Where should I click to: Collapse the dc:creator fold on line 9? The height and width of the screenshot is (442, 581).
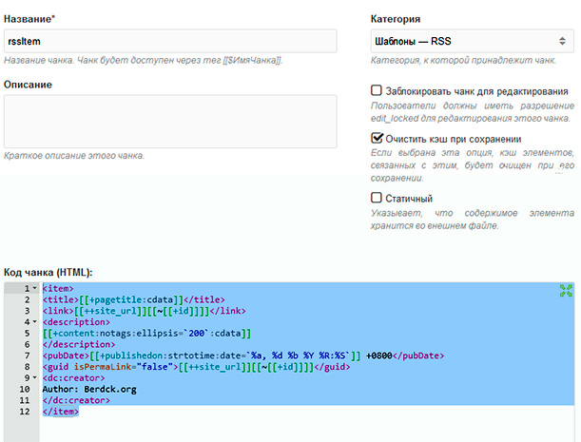pos(35,378)
